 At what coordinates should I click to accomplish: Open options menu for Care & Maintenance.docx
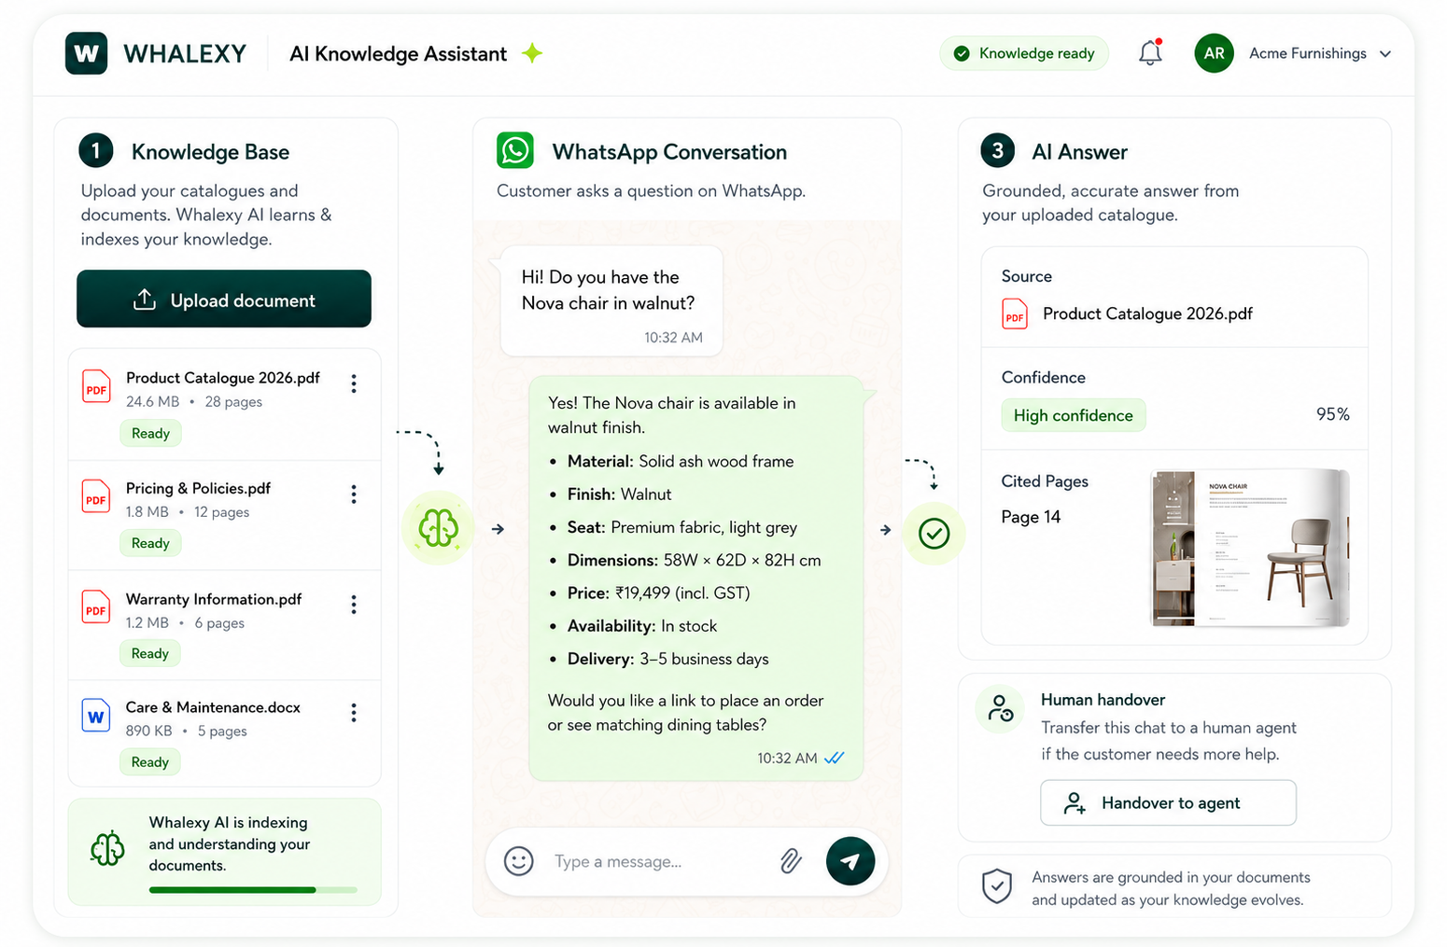pyautogui.click(x=354, y=713)
